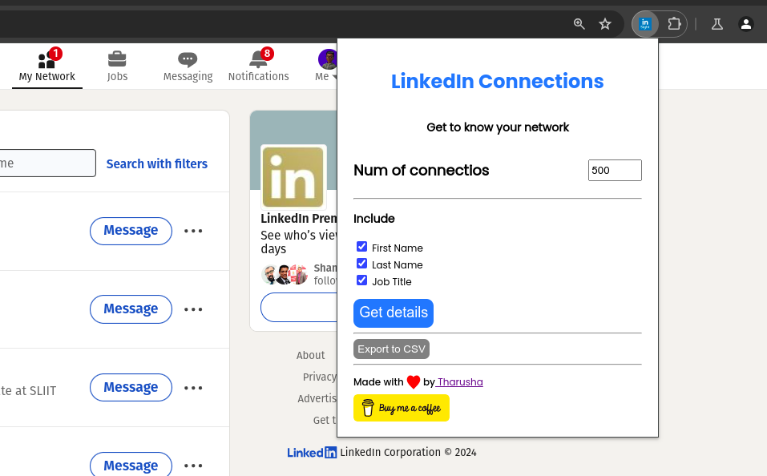The height and width of the screenshot is (476, 767).
Task: Open the browser Extensions puzzle icon
Action: coord(674,24)
